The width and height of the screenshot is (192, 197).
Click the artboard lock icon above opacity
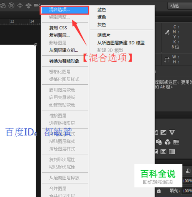click(188, 171)
